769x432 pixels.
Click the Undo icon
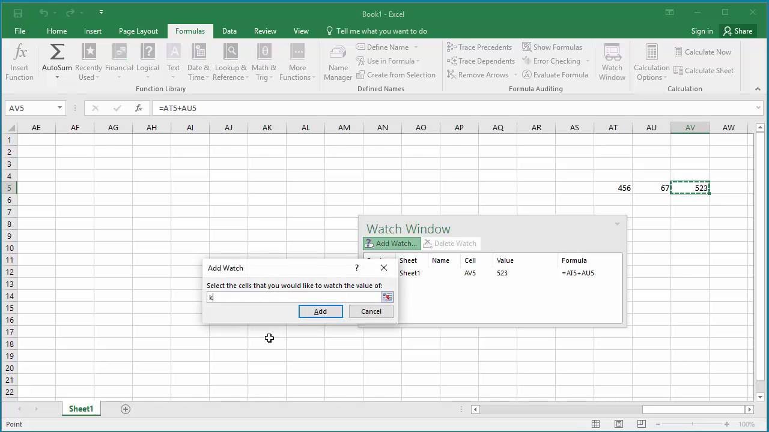43,13
